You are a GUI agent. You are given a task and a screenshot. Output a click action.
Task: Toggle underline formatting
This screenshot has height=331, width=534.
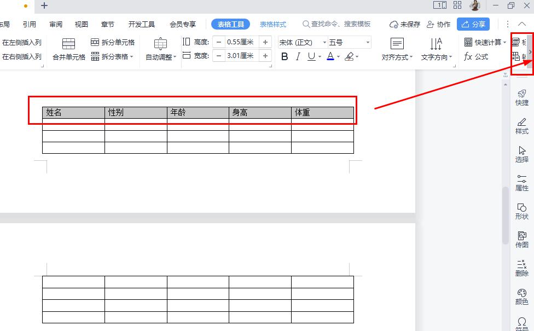(x=311, y=56)
